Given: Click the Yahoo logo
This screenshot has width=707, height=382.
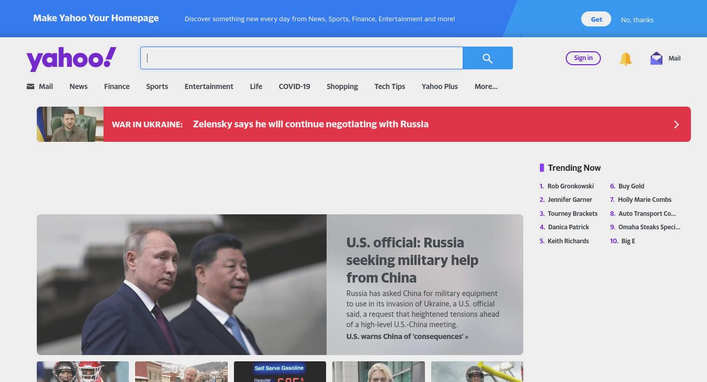Looking at the screenshot, I should click(71, 59).
